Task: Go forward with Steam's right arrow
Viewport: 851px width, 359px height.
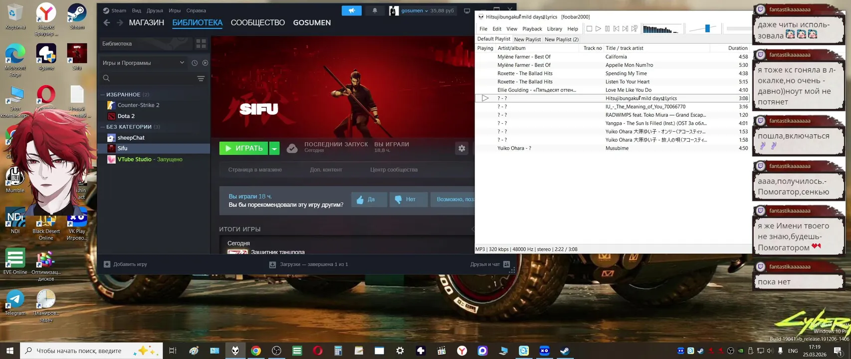Action: coord(120,22)
